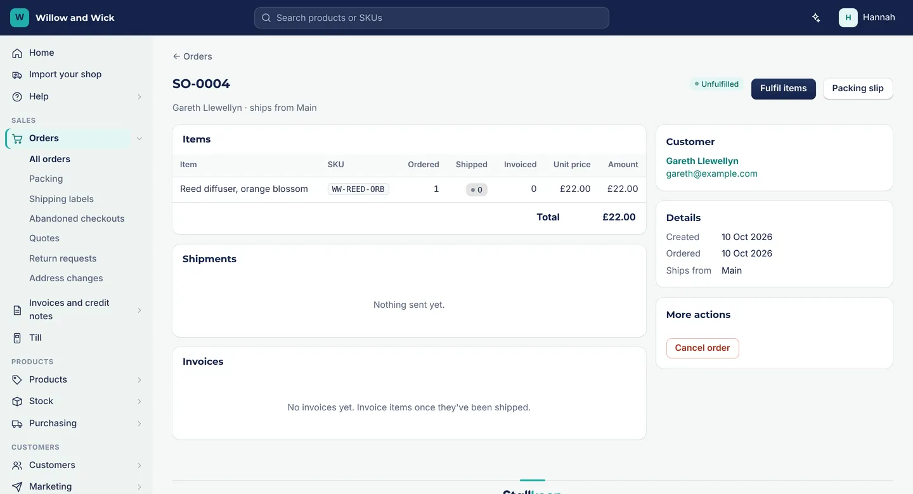The image size is (913, 494).
Task: Open customer Gareth Llewellyn link
Action: 702,161
